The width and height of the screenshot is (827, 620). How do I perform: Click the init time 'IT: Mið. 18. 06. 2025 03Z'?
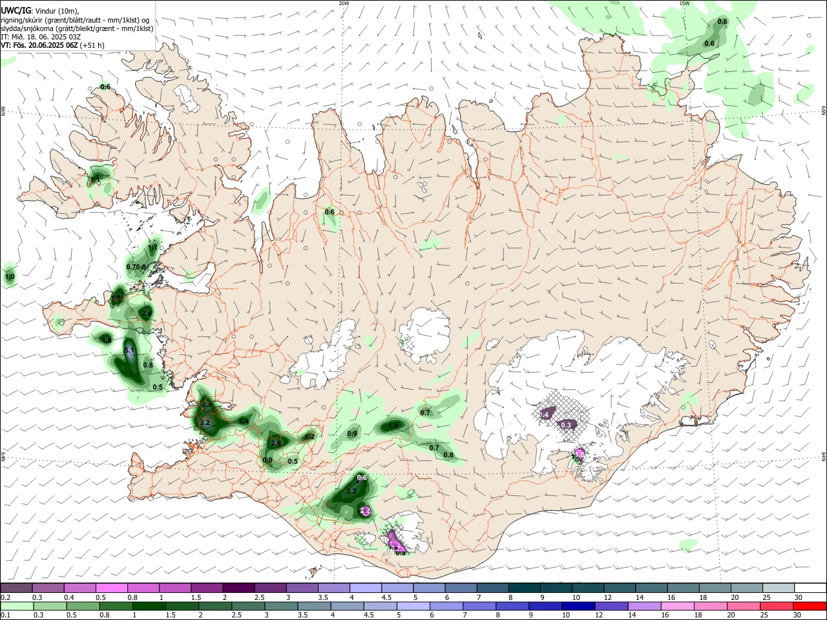click(x=39, y=37)
